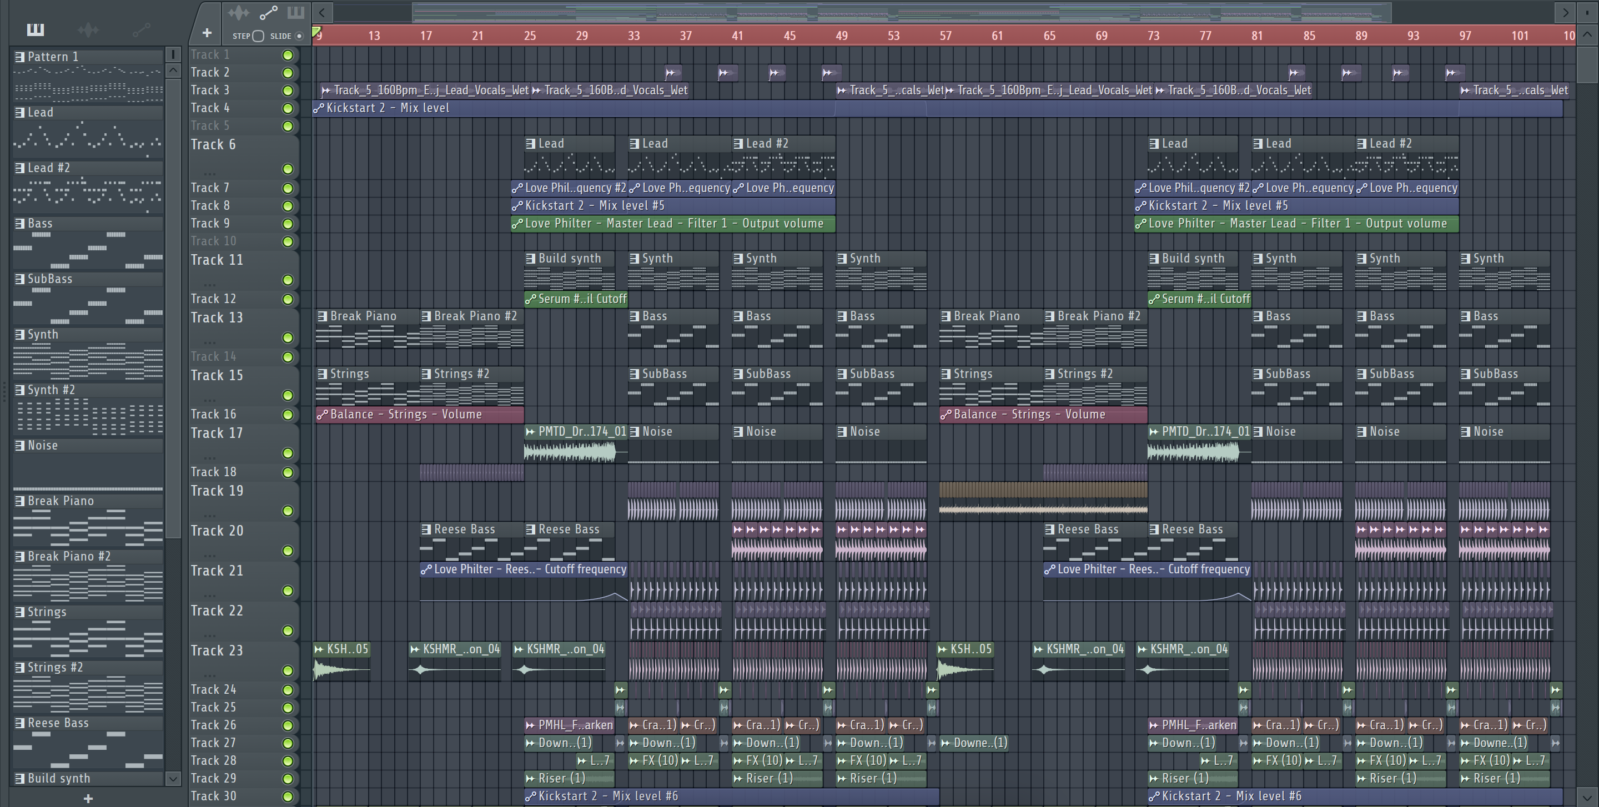Click the Track 22 header label
The width and height of the screenshot is (1599, 807).
(x=217, y=611)
